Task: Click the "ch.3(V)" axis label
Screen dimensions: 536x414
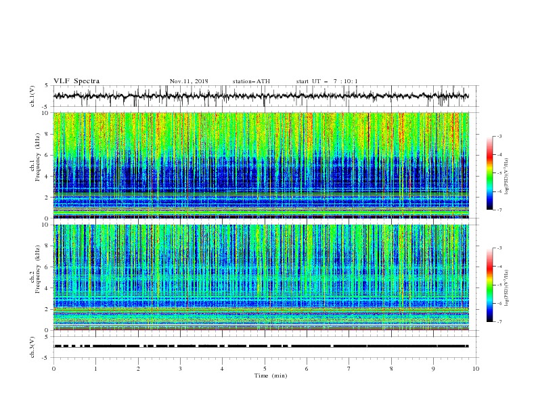Action: (x=32, y=347)
